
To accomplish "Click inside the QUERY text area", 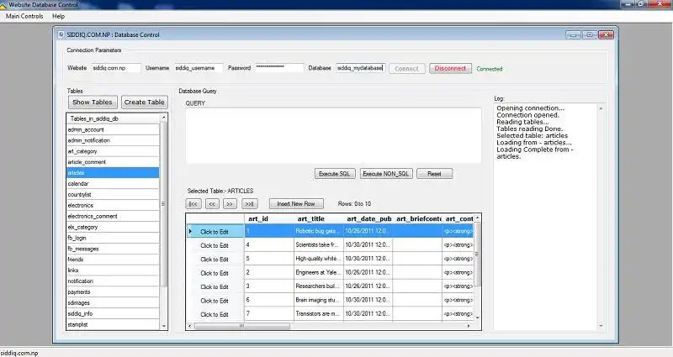I will click(333, 135).
